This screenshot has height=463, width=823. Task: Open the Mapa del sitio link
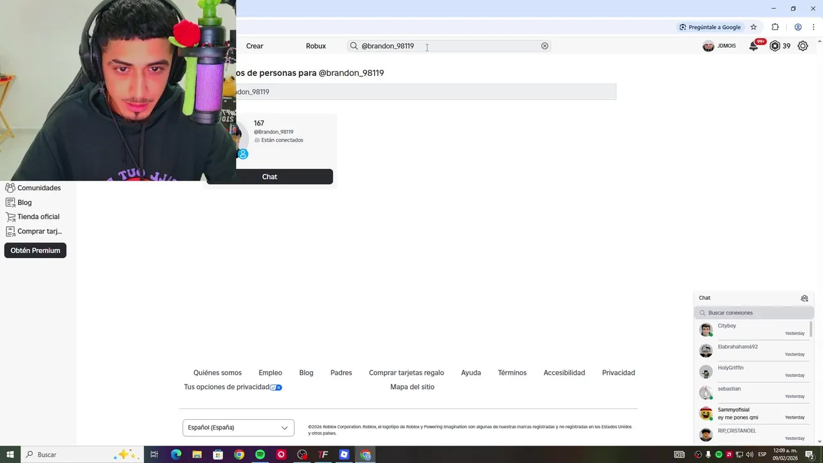point(412,386)
